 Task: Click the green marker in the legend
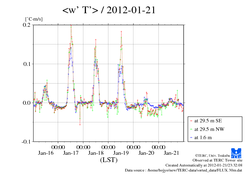[x=191, y=129]
